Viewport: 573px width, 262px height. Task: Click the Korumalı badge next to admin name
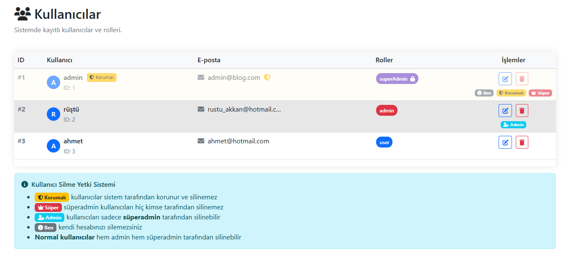click(102, 77)
